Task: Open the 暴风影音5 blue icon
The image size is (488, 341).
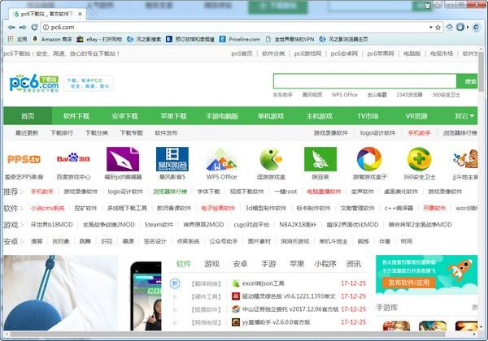Action: pyautogui.click(x=172, y=159)
